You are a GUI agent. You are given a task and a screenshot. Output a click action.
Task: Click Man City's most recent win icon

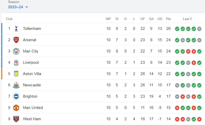click(199, 51)
